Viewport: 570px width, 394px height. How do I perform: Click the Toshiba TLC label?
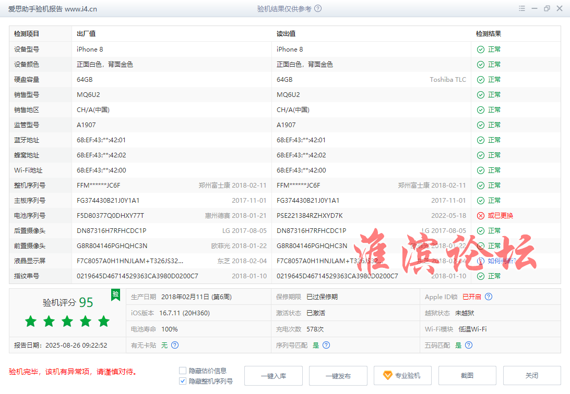[x=448, y=79]
